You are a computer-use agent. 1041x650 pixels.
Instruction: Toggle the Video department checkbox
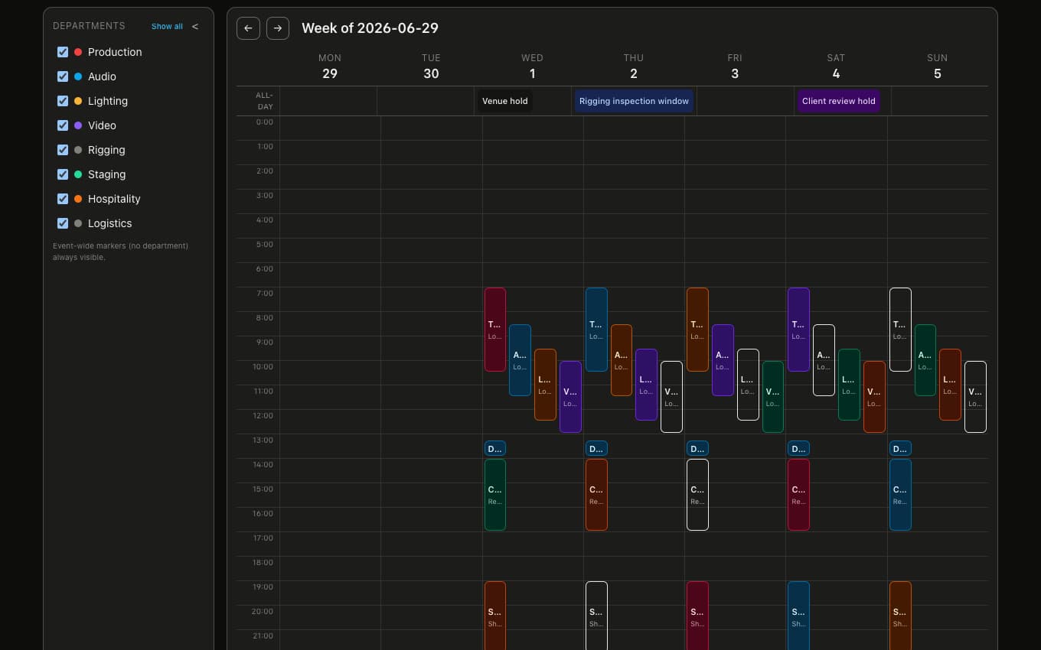click(x=63, y=125)
